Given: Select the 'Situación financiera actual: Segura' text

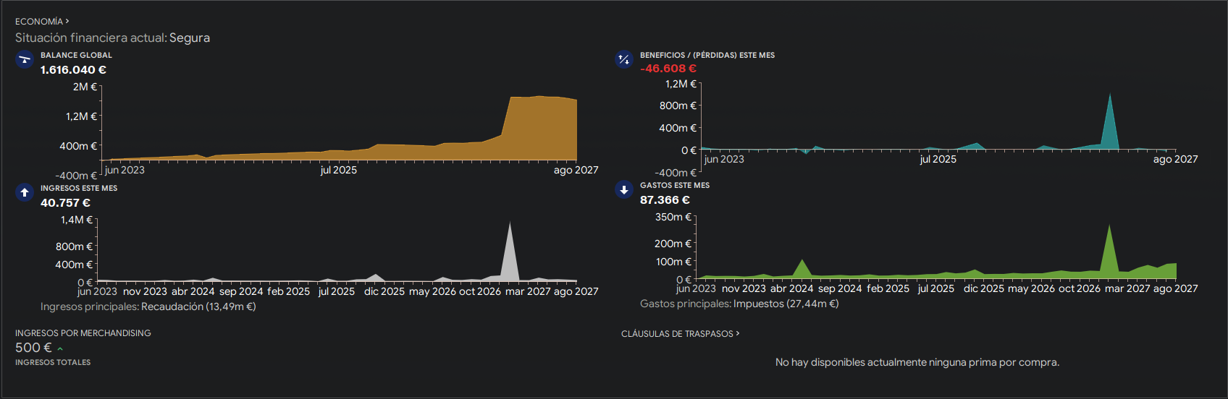Looking at the screenshot, I should pyautogui.click(x=112, y=38).
